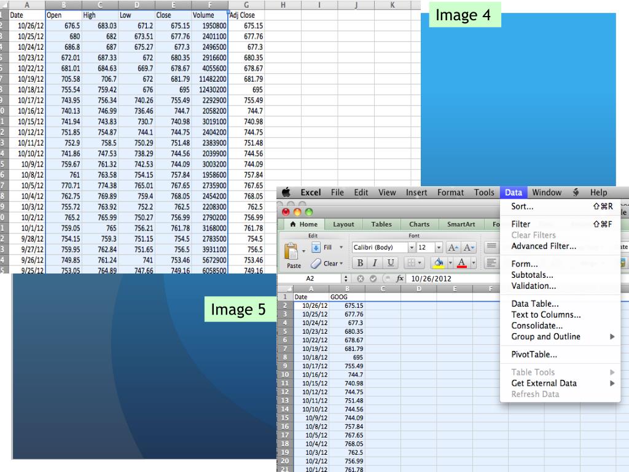
Task: Choose Consolidate... from the Data menu
Action: click(x=560, y=326)
